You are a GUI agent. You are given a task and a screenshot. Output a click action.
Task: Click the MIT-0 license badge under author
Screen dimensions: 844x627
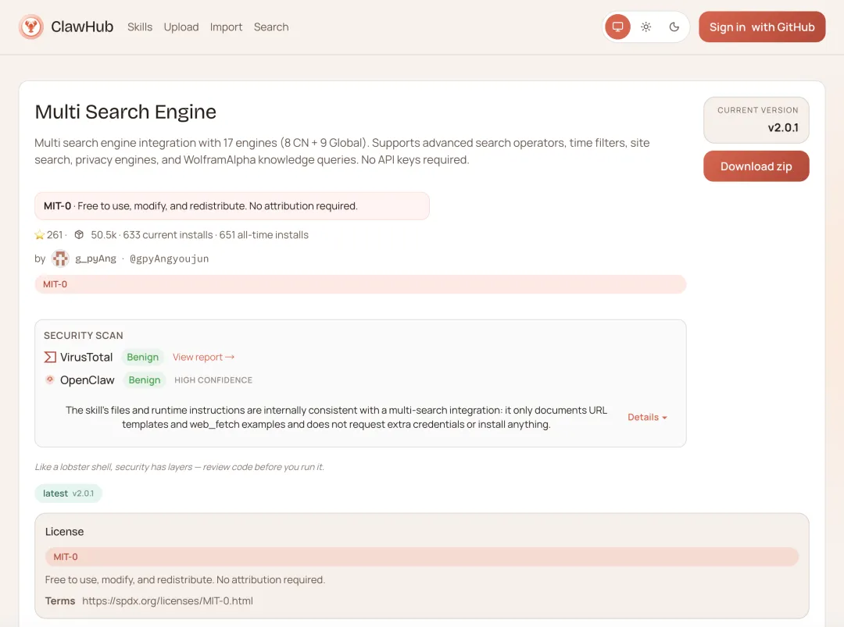tap(55, 284)
